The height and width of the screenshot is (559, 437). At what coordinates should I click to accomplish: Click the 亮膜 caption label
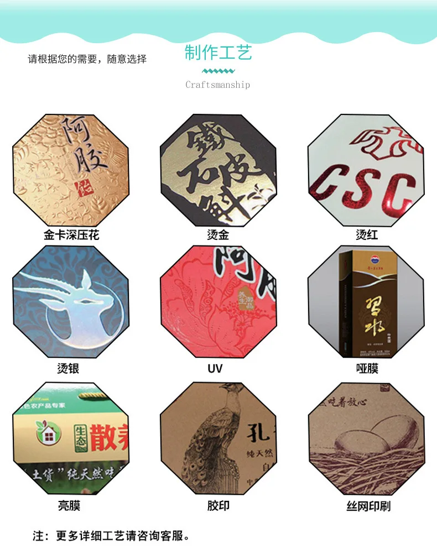pos(69,505)
